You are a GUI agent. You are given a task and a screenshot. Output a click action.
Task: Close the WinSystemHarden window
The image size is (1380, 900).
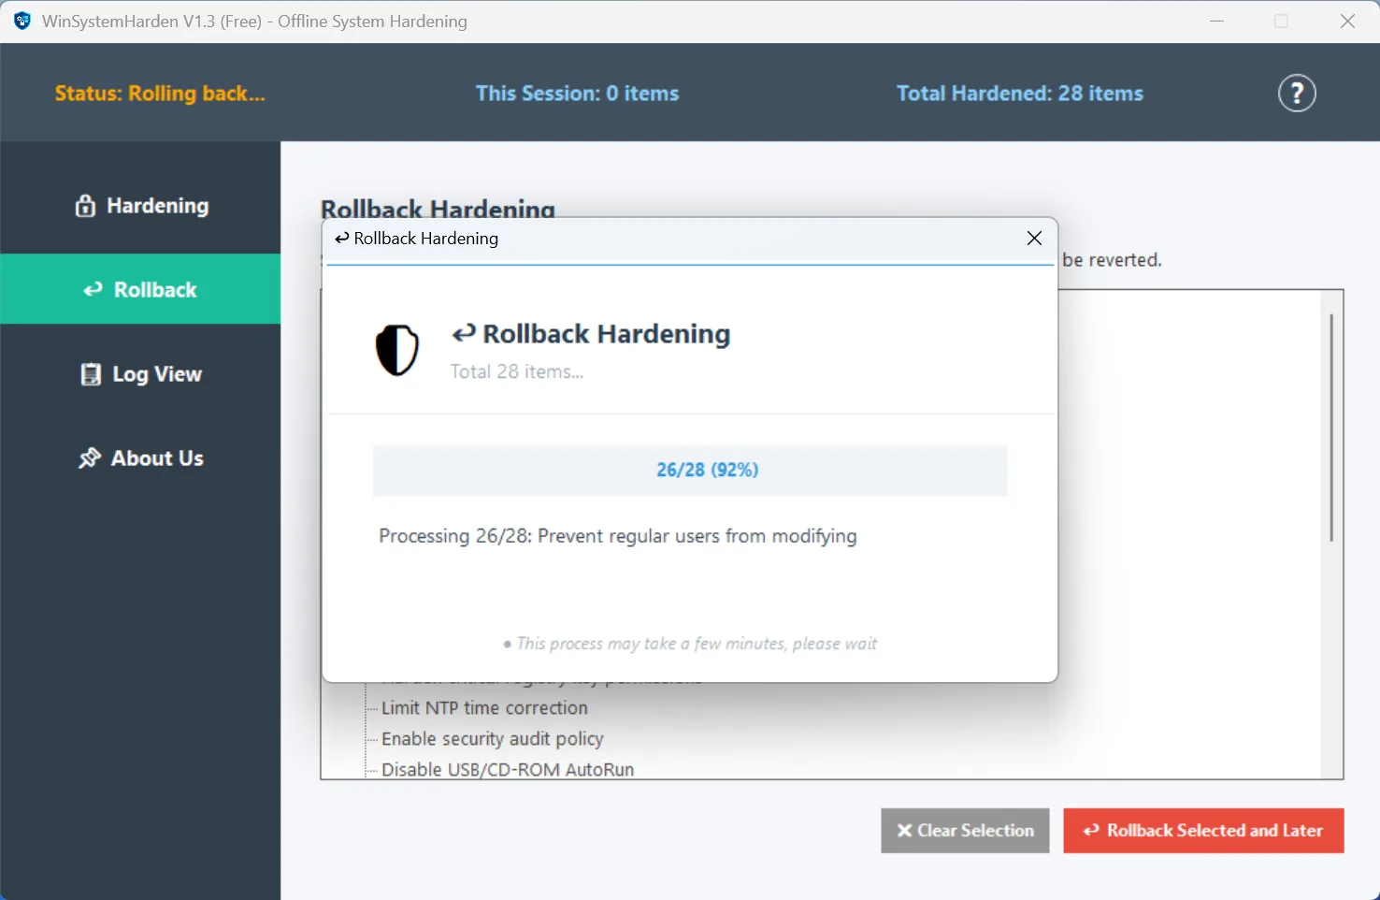[x=1347, y=21]
